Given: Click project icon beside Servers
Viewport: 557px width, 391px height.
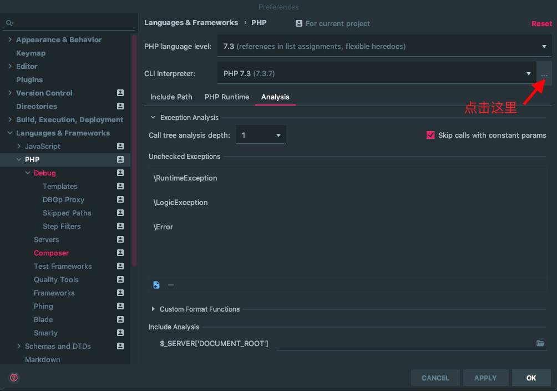Looking at the screenshot, I should (x=120, y=239).
